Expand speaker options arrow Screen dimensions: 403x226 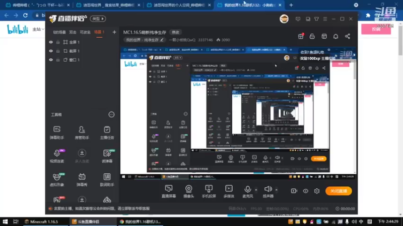pos(276,190)
